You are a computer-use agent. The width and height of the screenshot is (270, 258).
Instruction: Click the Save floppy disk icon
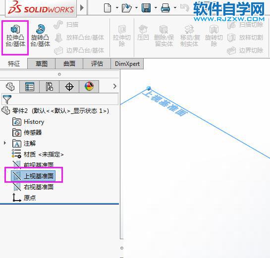pyautogui.click(x=146, y=8)
